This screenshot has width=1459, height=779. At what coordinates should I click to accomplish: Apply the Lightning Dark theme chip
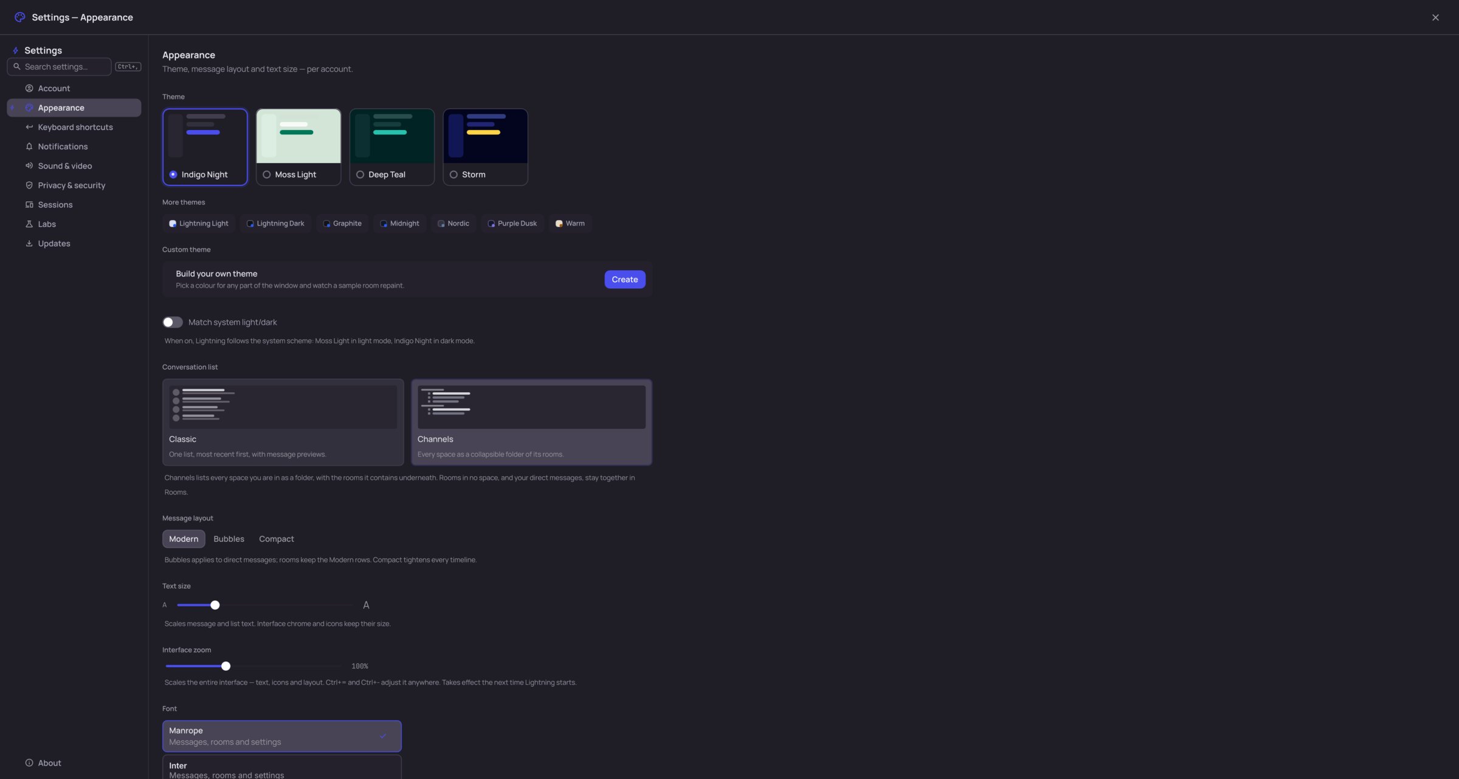[x=275, y=224]
